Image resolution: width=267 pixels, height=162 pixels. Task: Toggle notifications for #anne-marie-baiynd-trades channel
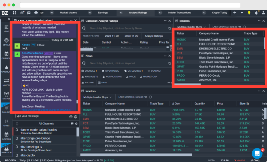(x=17, y=130)
